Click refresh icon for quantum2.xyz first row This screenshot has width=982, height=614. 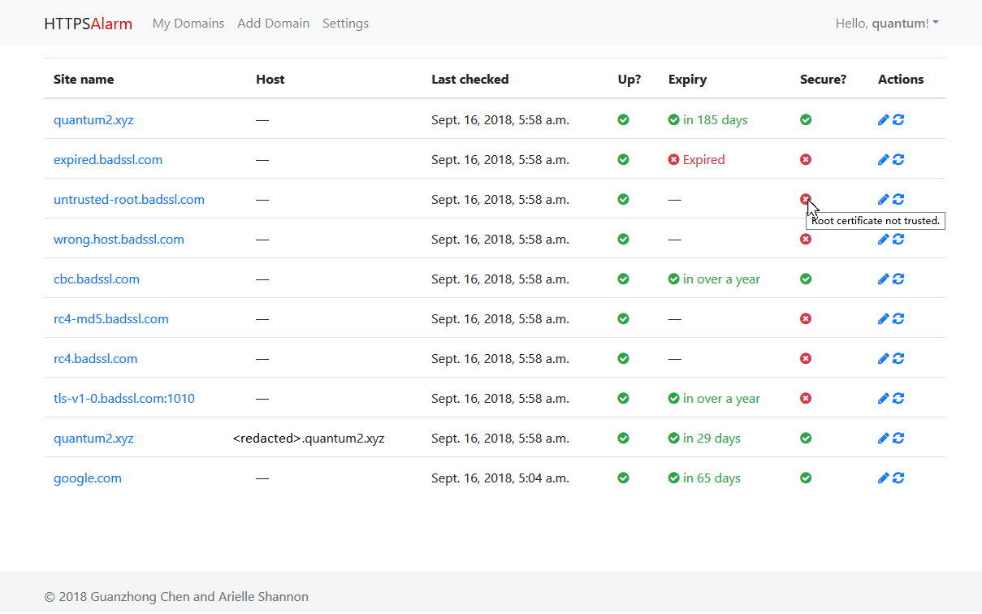[x=898, y=120]
